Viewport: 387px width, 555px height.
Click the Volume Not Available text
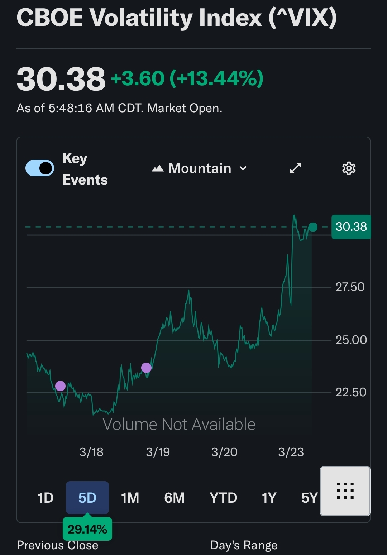(179, 424)
